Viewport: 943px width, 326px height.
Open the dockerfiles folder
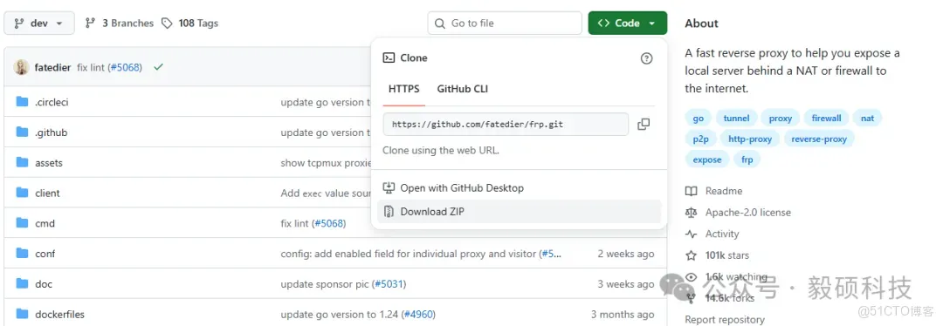pyautogui.click(x=59, y=314)
